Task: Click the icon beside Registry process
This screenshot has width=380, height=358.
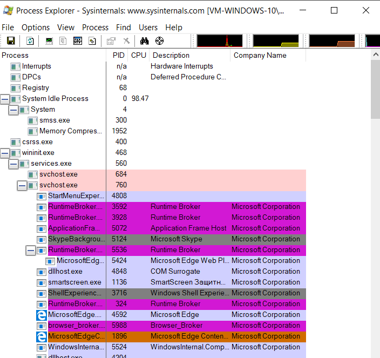Action: pos(15,88)
